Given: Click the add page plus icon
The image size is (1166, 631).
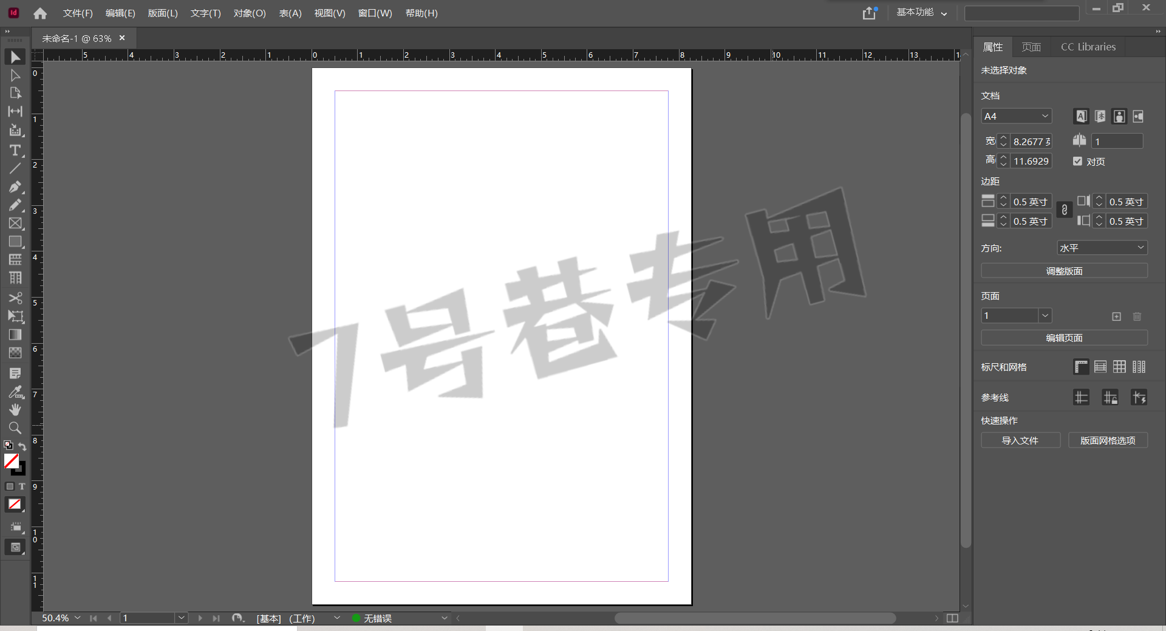Looking at the screenshot, I should coord(1116,316).
